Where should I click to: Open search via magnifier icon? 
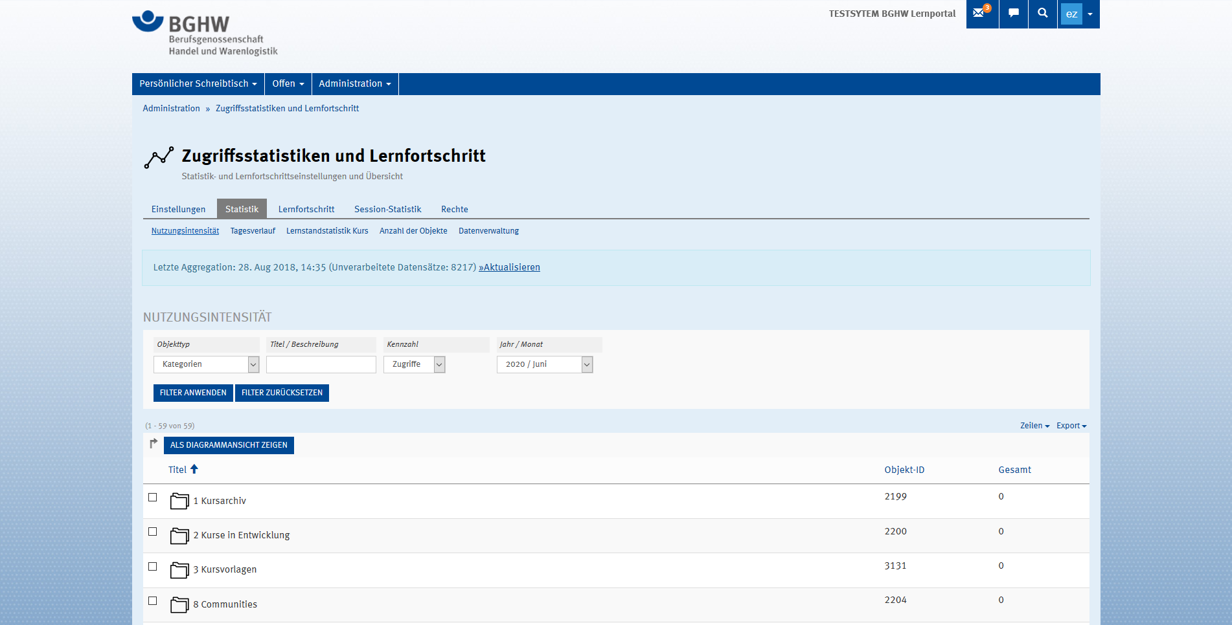pyautogui.click(x=1042, y=14)
